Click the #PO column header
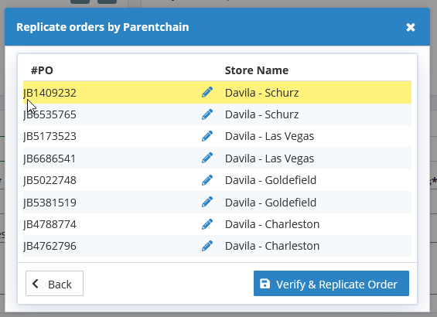 pyautogui.click(x=42, y=70)
